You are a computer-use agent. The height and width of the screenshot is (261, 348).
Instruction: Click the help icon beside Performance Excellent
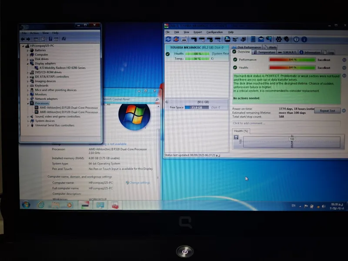(344, 60)
